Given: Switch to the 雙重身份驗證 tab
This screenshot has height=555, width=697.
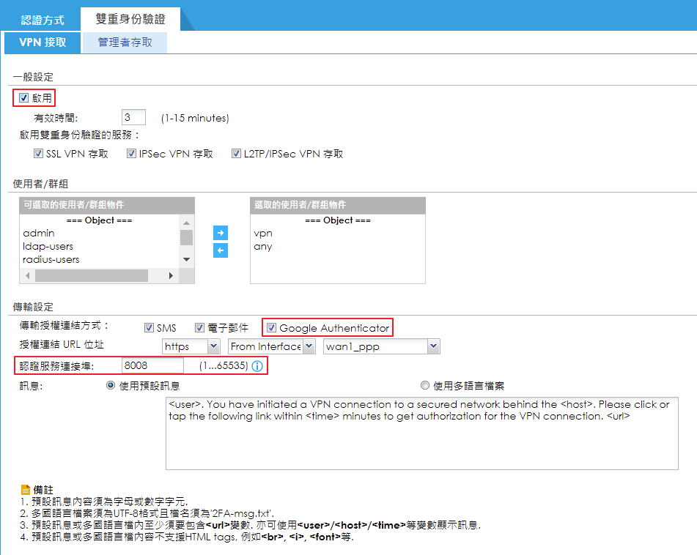Looking at the screenshot, I should 130,19.
